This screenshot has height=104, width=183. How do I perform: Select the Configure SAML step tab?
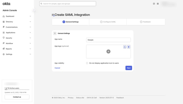click(108, 22)
